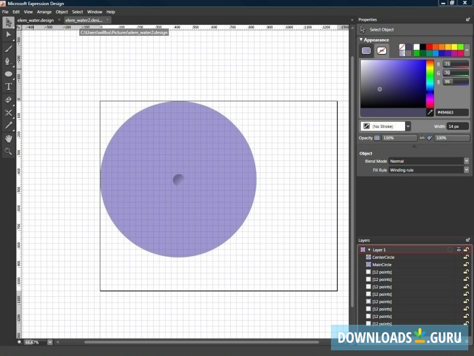
Task: Toggle visibility of Layer 1
Action: (459, 250)
